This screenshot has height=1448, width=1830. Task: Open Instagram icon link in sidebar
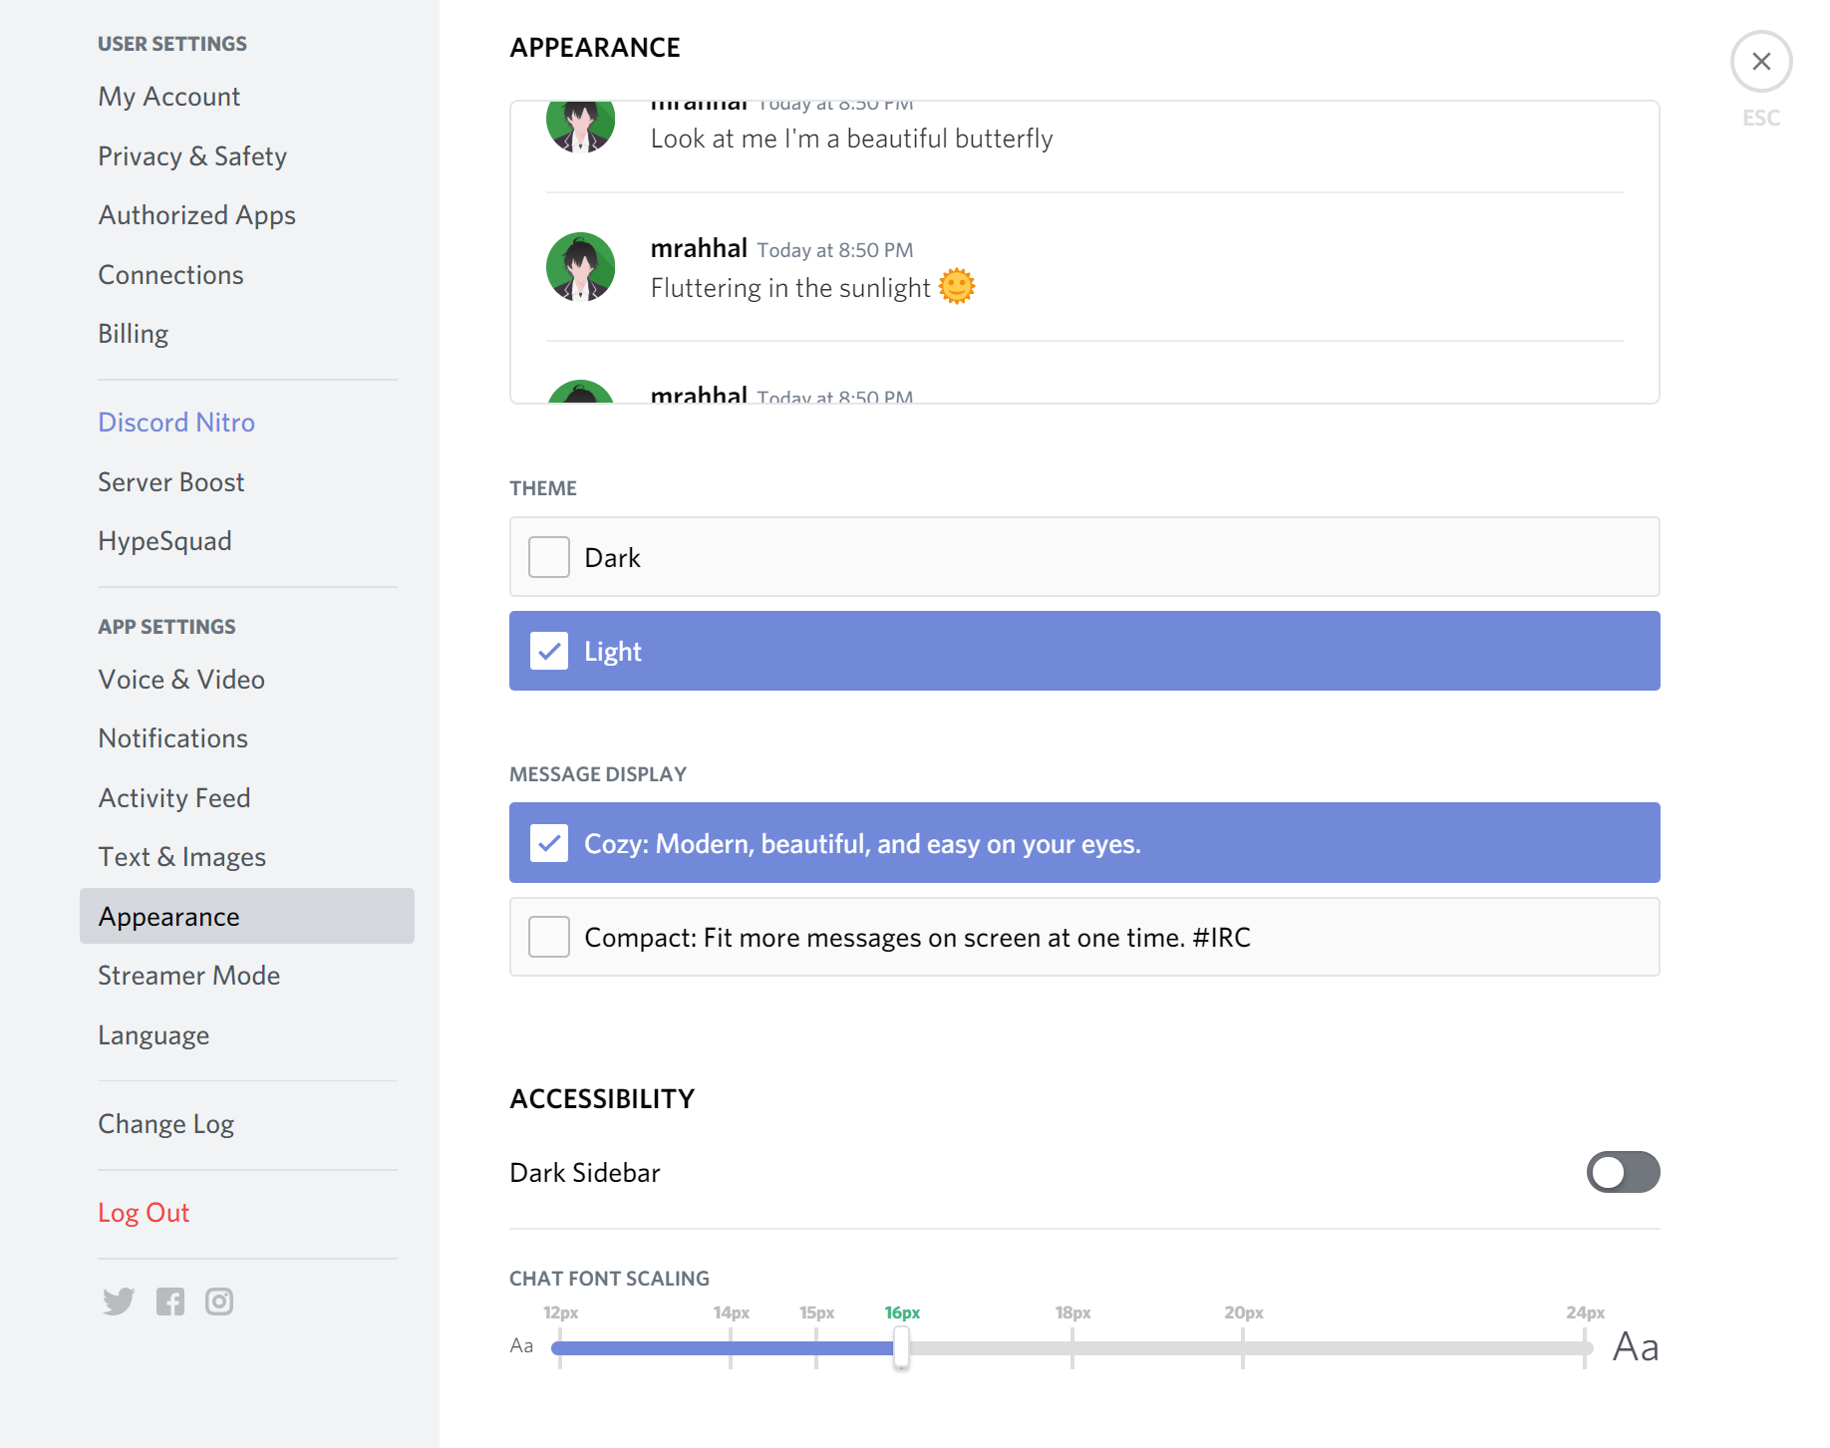point(219,1302)
